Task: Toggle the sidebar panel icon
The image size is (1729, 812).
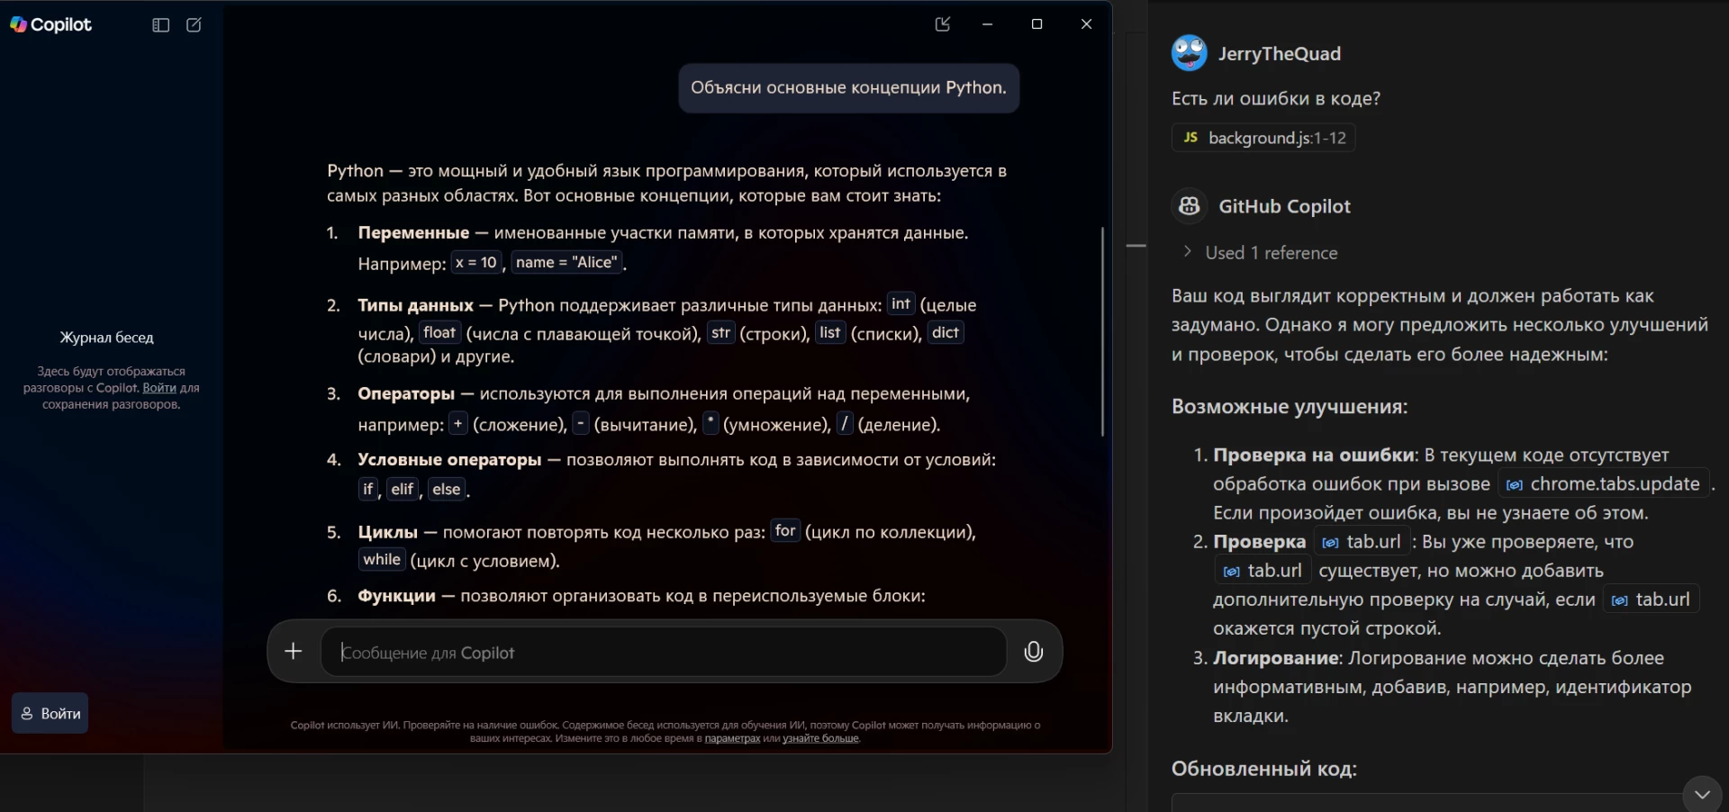Action: (x=161, y=25)
